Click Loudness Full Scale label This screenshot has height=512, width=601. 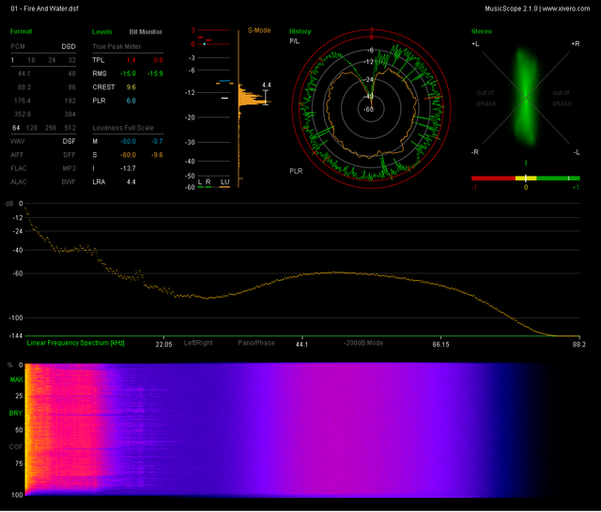[123, 128]
